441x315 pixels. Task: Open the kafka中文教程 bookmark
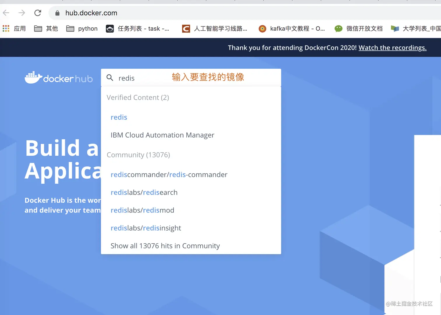tap(292, 29)
